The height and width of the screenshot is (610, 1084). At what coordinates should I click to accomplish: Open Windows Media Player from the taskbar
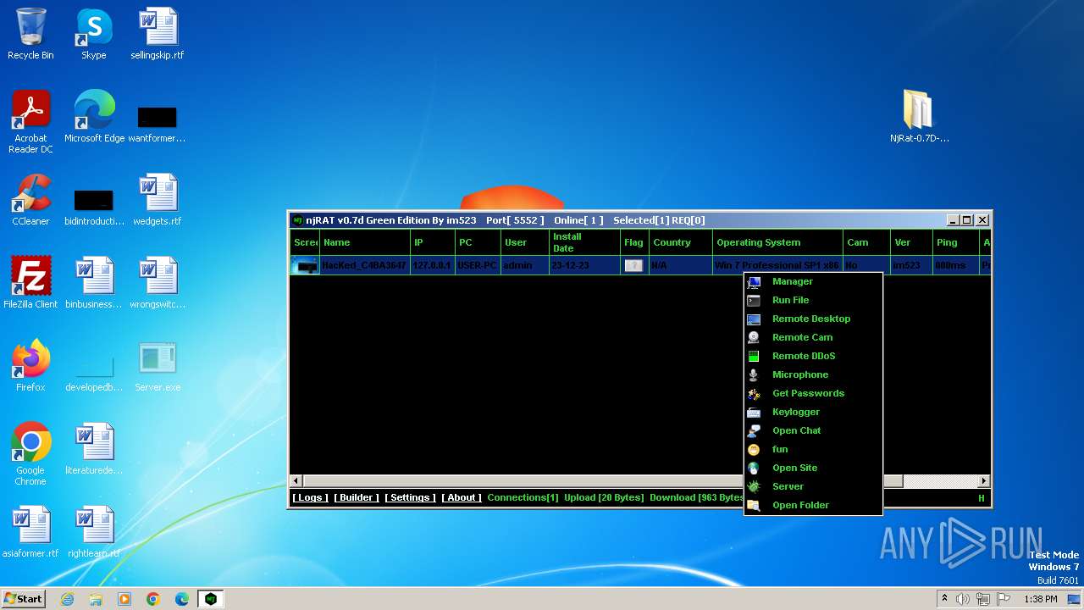(x=124, y=599)
